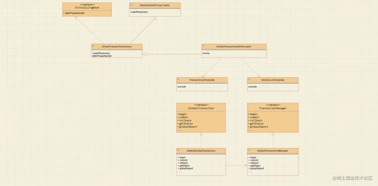Viewport: 378px width, 186px height.
Task: Select the GlobalLockTemplate class title
Action: [273, 80]
